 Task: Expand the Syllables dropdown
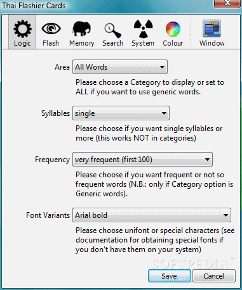121,113
